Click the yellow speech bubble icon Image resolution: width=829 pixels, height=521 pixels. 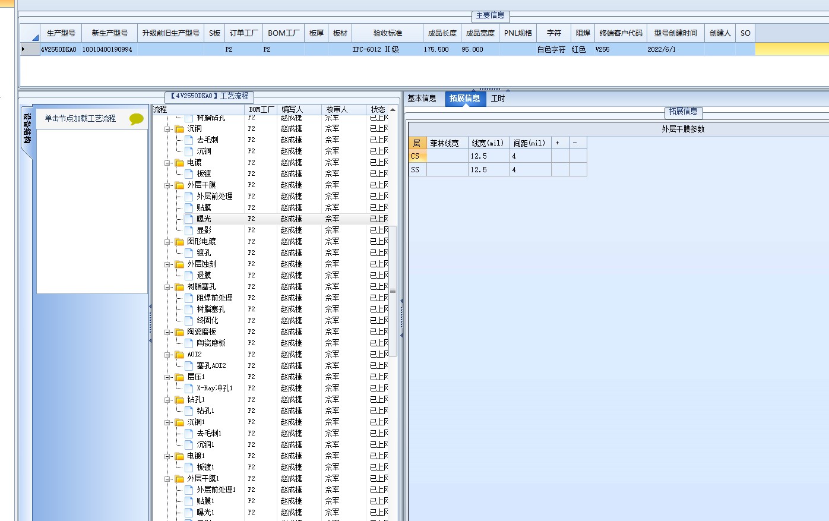point(137,119)
